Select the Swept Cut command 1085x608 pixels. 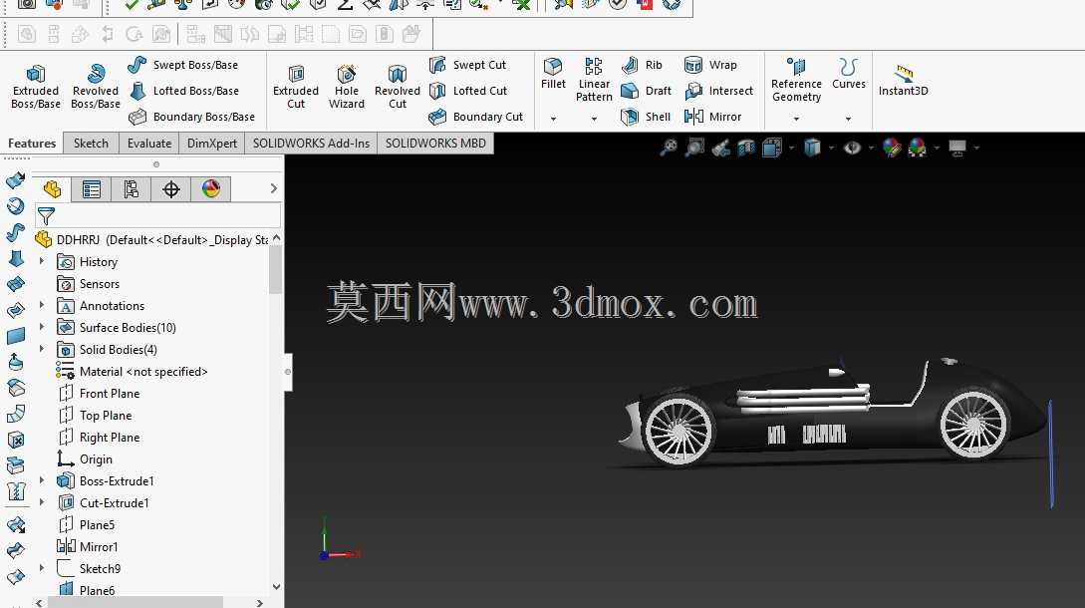(467, 65)
